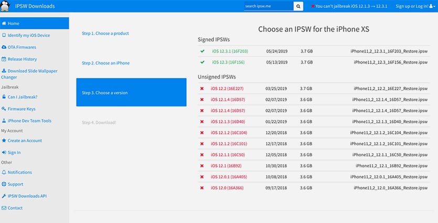The height and width of the screenshot is (223, 438).
Task: Click date 09/17/2018 for iOS 12.0
Action: [276, 188]
